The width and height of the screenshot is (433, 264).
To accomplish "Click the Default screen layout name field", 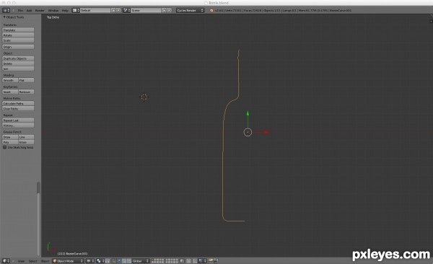I will click(x=95, y=10).
